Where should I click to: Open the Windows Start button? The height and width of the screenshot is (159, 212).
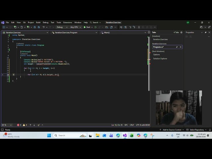click(x=49, y=135)
